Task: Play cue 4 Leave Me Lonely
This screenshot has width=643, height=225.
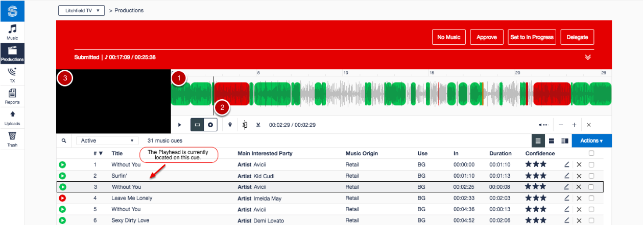Action: [x=62, y=198]
